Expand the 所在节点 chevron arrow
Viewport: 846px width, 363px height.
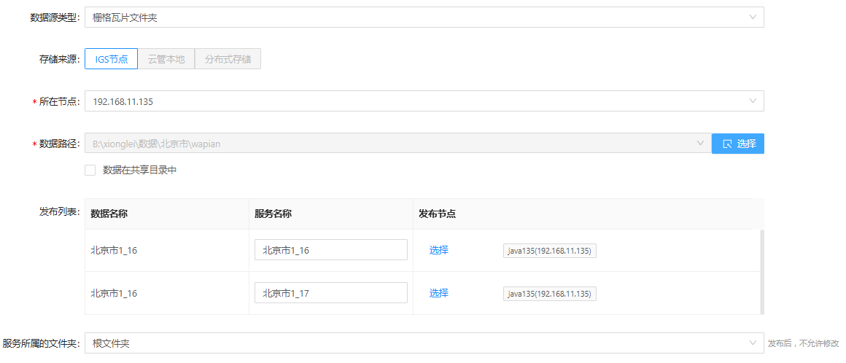point(753,101)
